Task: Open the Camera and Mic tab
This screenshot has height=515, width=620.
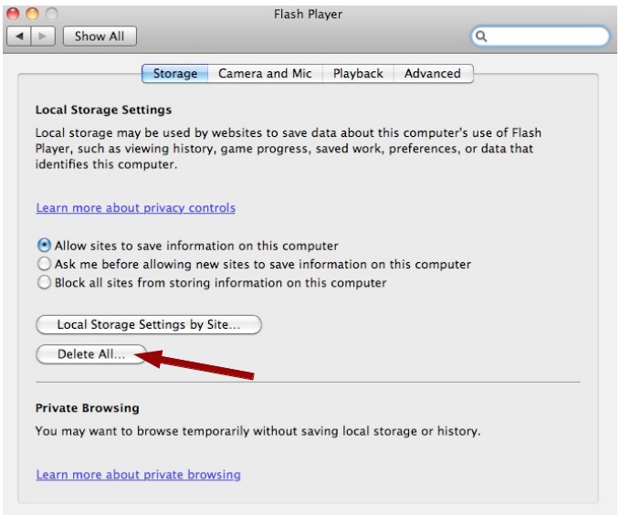Action: pyautogui.click(x=265, y=74)
